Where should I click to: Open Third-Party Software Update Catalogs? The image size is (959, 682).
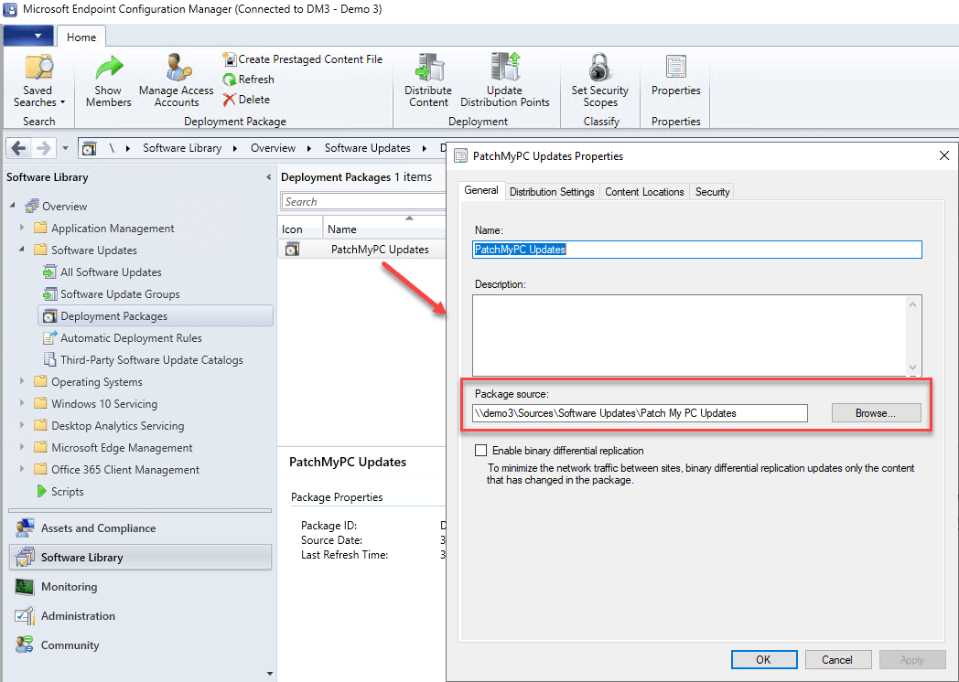click(x=151, y=360)
